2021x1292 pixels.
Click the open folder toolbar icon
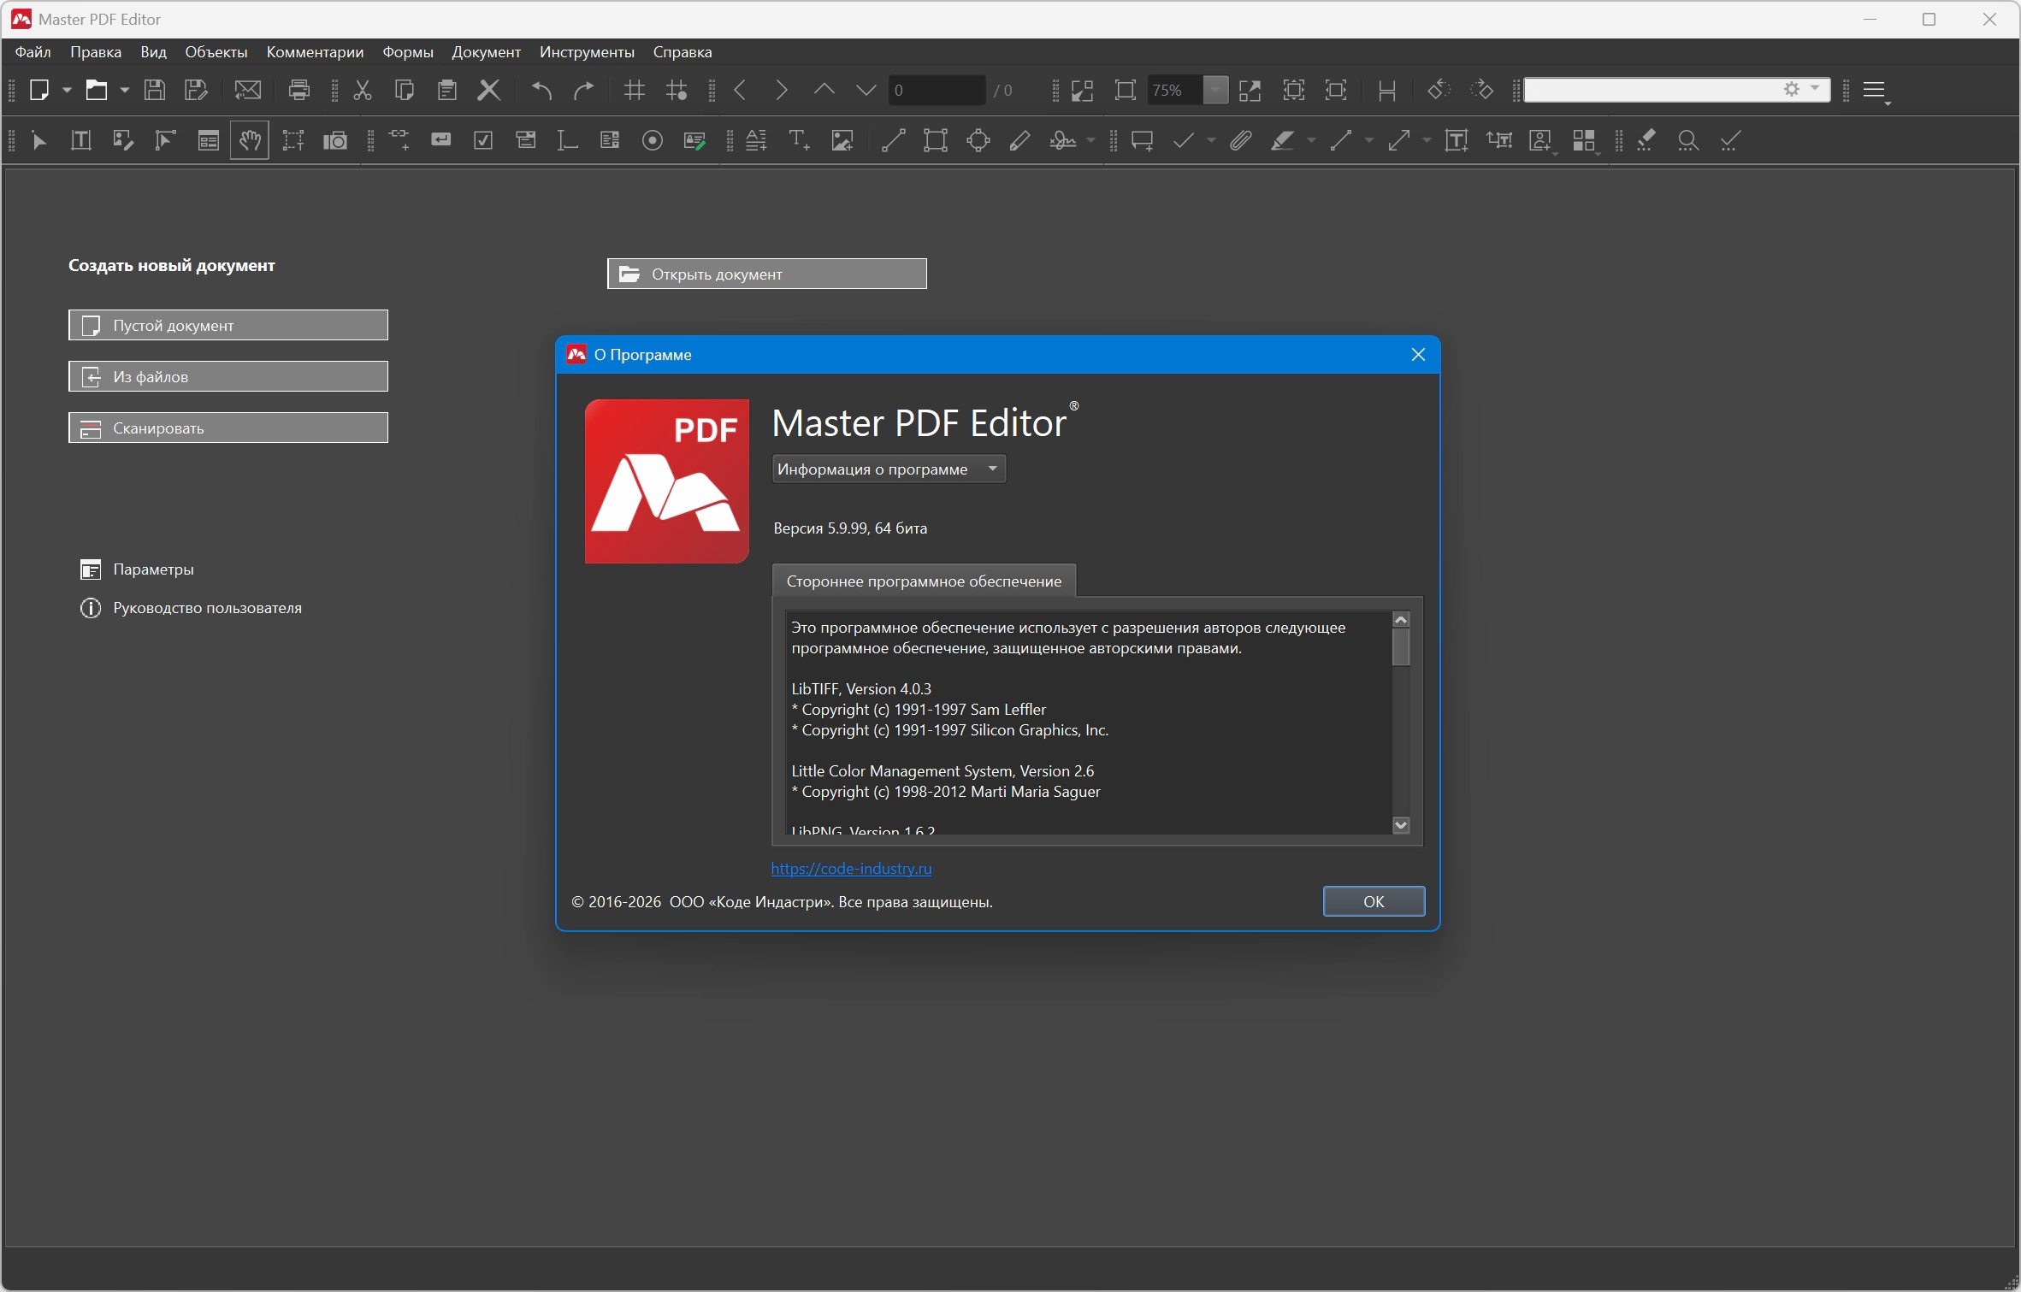[x=97, y=90]
